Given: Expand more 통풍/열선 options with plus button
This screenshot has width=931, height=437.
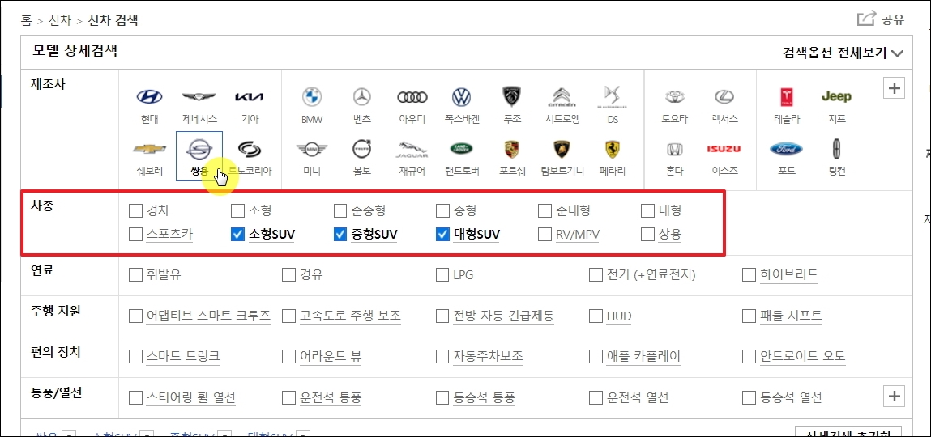Looking at the screenshot, I should [895, 395].
